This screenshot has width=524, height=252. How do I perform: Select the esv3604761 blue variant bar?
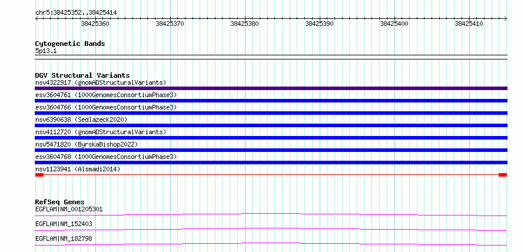point(271,101)
